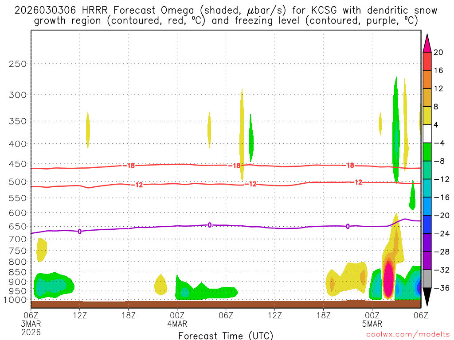Click the yellow colorbar swatch between 4 and 8
454x340 pixels.
pos(427,116)
